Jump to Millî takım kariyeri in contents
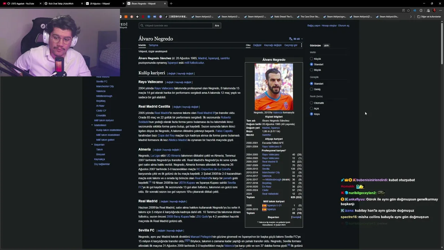 tap(104, 120)
